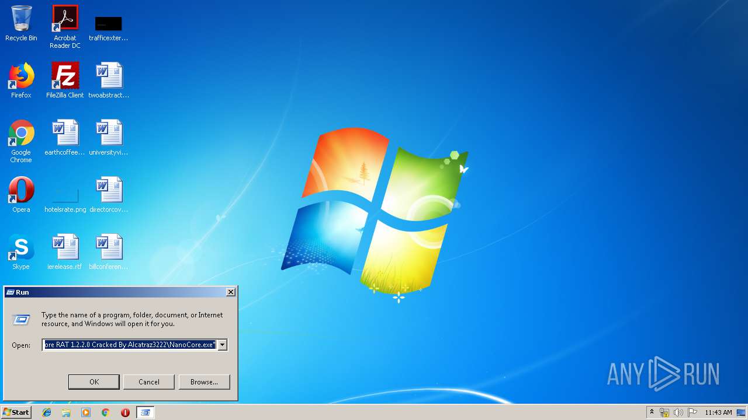Select the Opera desktop shortcut
This screenshot has height=420, width=748.
coord(21,195)
